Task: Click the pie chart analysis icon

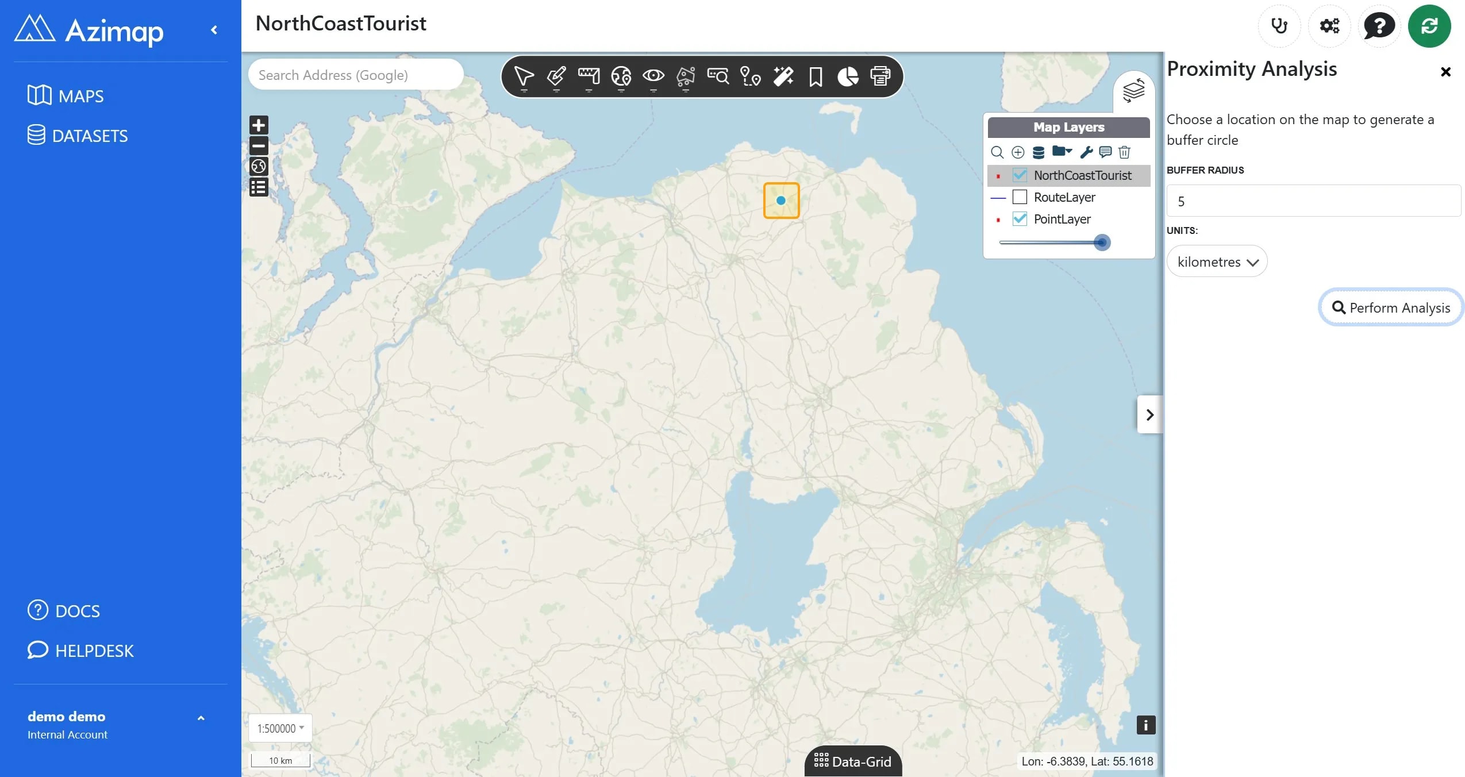Action: (x=848, y=76)
